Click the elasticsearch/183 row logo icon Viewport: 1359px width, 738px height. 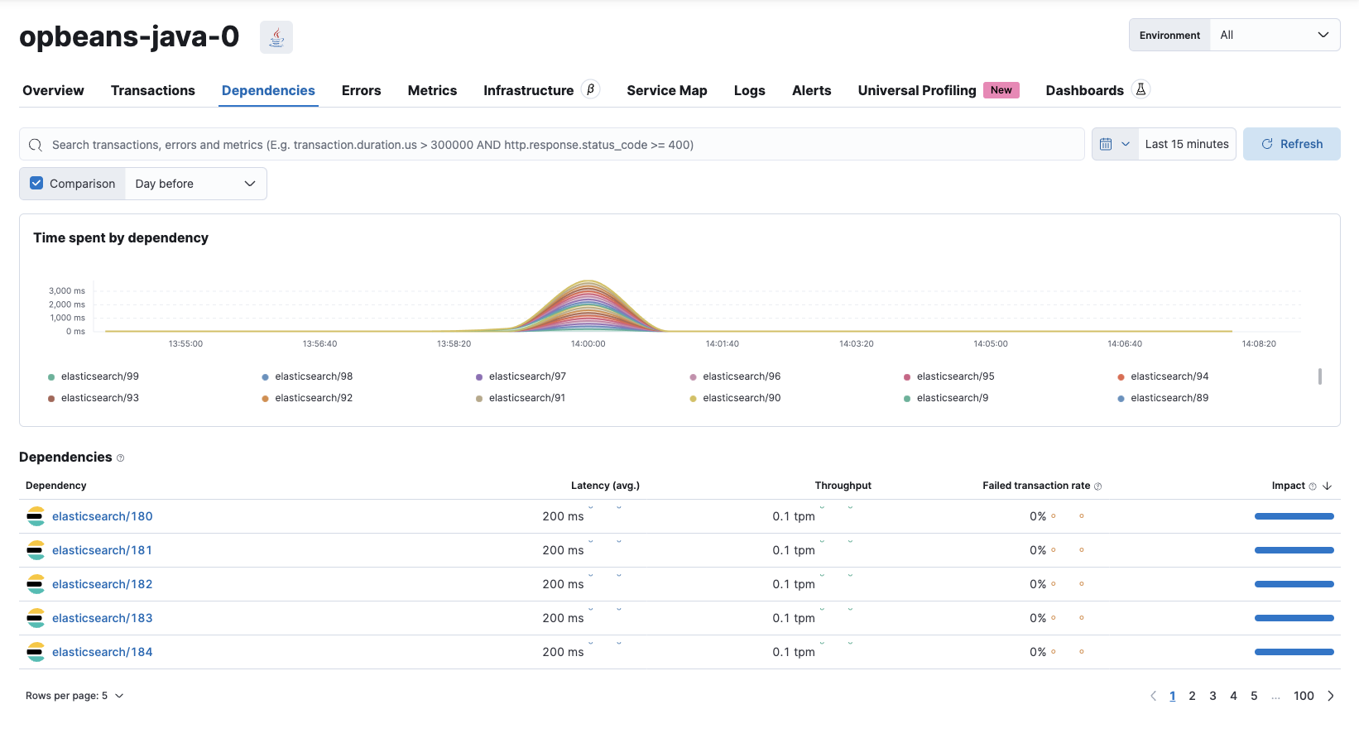coord(36,618)
